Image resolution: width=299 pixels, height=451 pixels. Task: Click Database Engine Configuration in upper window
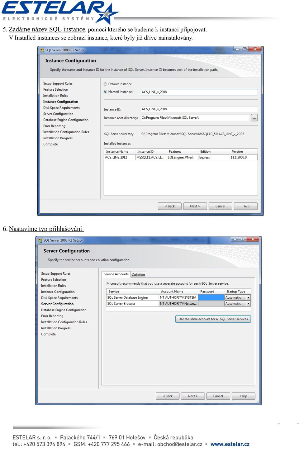(x=66, y=120)
